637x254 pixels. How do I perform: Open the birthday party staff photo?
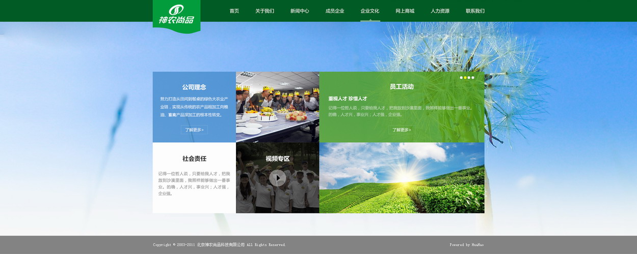[277, 107]
